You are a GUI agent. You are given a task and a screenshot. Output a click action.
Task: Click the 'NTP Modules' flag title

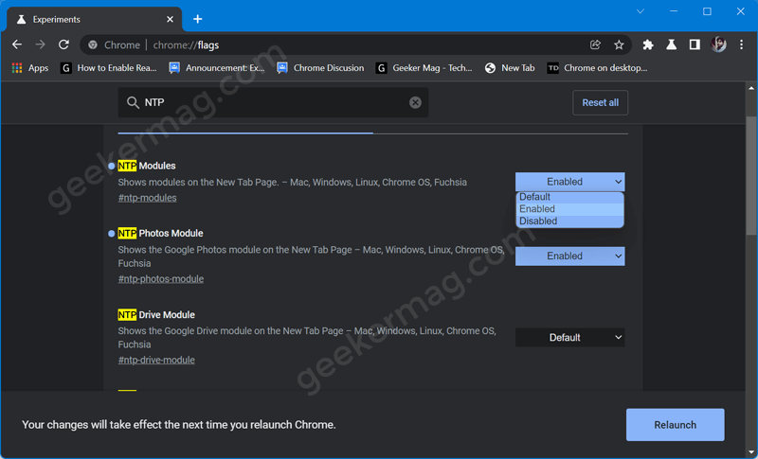tap(147, 166)
